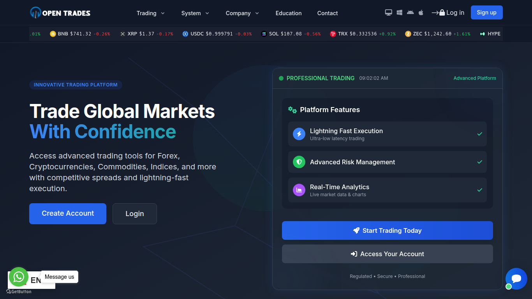This screenshot has height=299, width=532.
Task: Click the Real-Time Analytics checkmark
Action: pos(480,190)
